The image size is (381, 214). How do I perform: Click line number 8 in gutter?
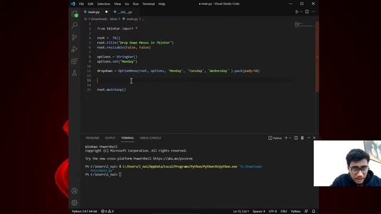[89, 57]
